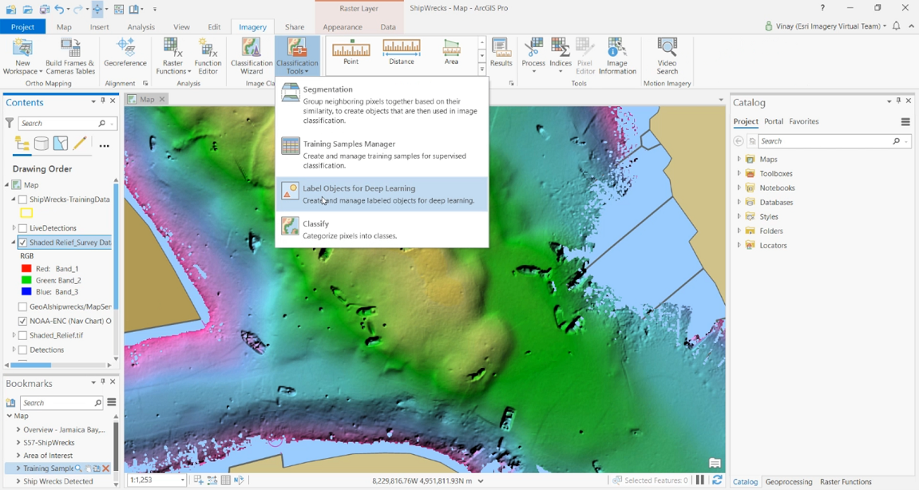This screenshot has height=490, width=919.
Task: Expand the Databases item in Catalog
Action: [x=739, y=202]
